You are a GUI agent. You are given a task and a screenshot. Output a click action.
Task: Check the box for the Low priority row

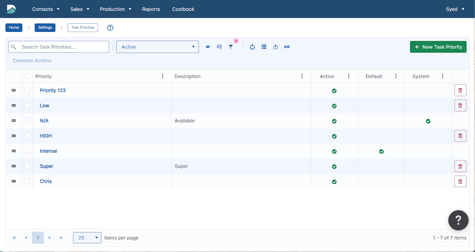click(x=27, y=105)
